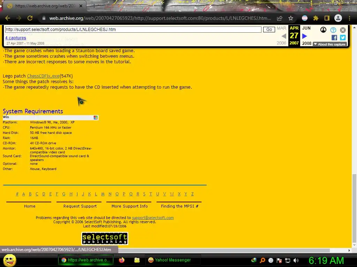Open the Wayback help question mark icon

click(333, 30)
